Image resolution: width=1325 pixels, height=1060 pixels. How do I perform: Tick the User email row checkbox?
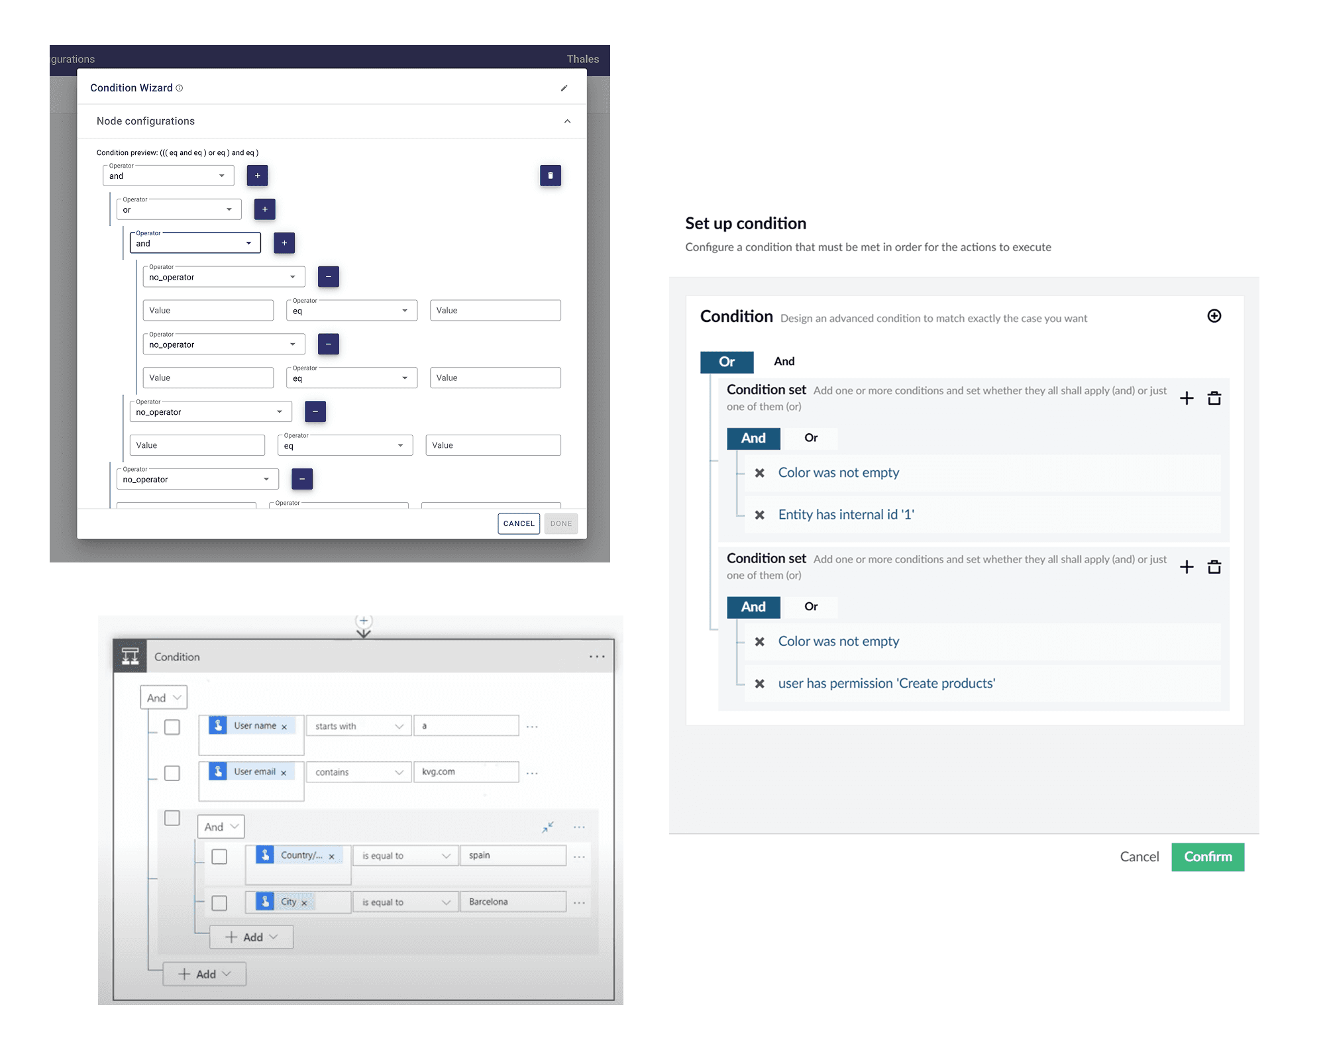[x=172, y=773]
